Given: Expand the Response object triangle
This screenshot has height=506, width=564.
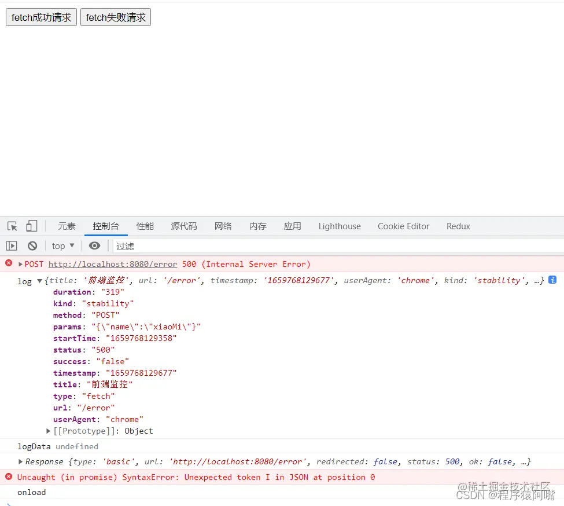Looking at the screenshot, I should point(20,461).
